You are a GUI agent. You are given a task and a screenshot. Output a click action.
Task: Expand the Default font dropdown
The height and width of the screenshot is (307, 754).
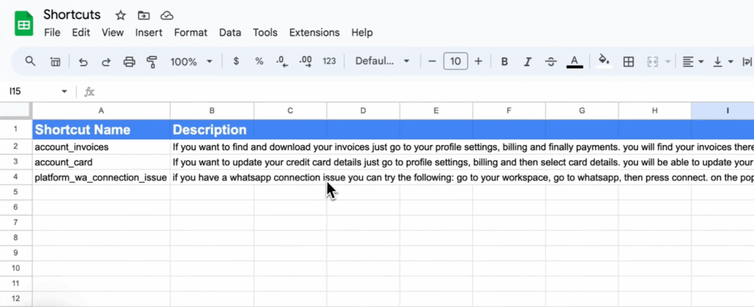coord(382,62)
